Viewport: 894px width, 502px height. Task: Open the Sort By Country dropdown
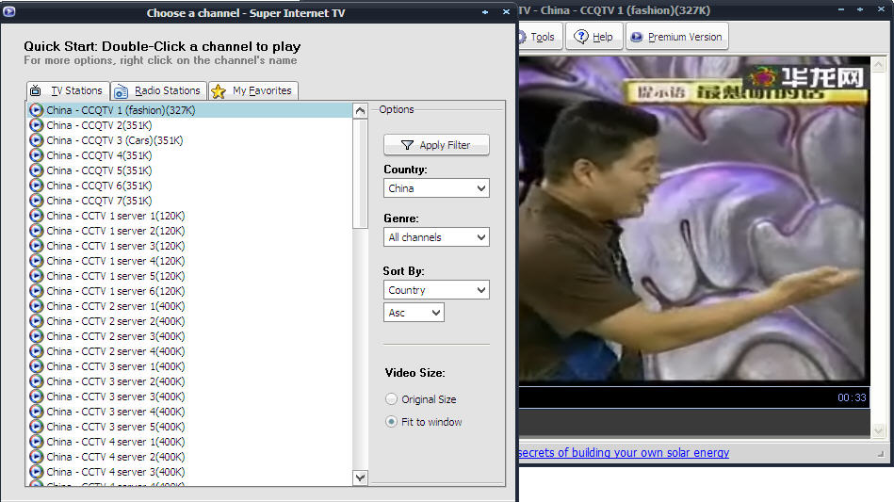(436, 290)
